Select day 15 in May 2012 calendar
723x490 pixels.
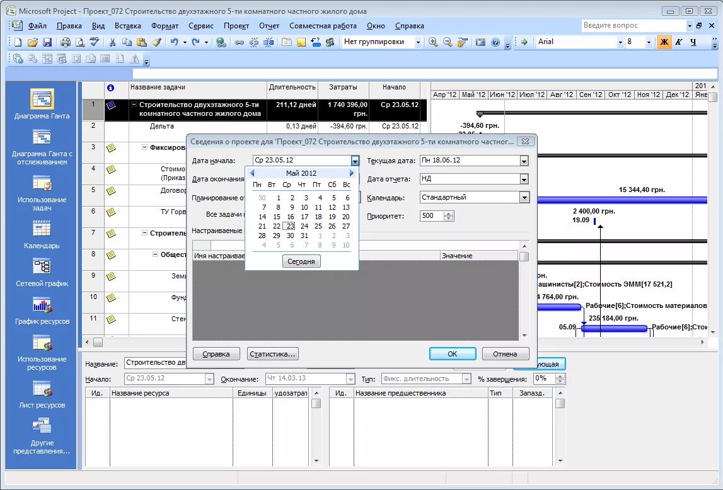click(x=276, y=217)
